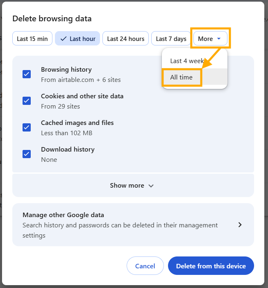Click the checkmark icon on Last hour
Viewport: 268px width, 288px height.
click(63, 39)
